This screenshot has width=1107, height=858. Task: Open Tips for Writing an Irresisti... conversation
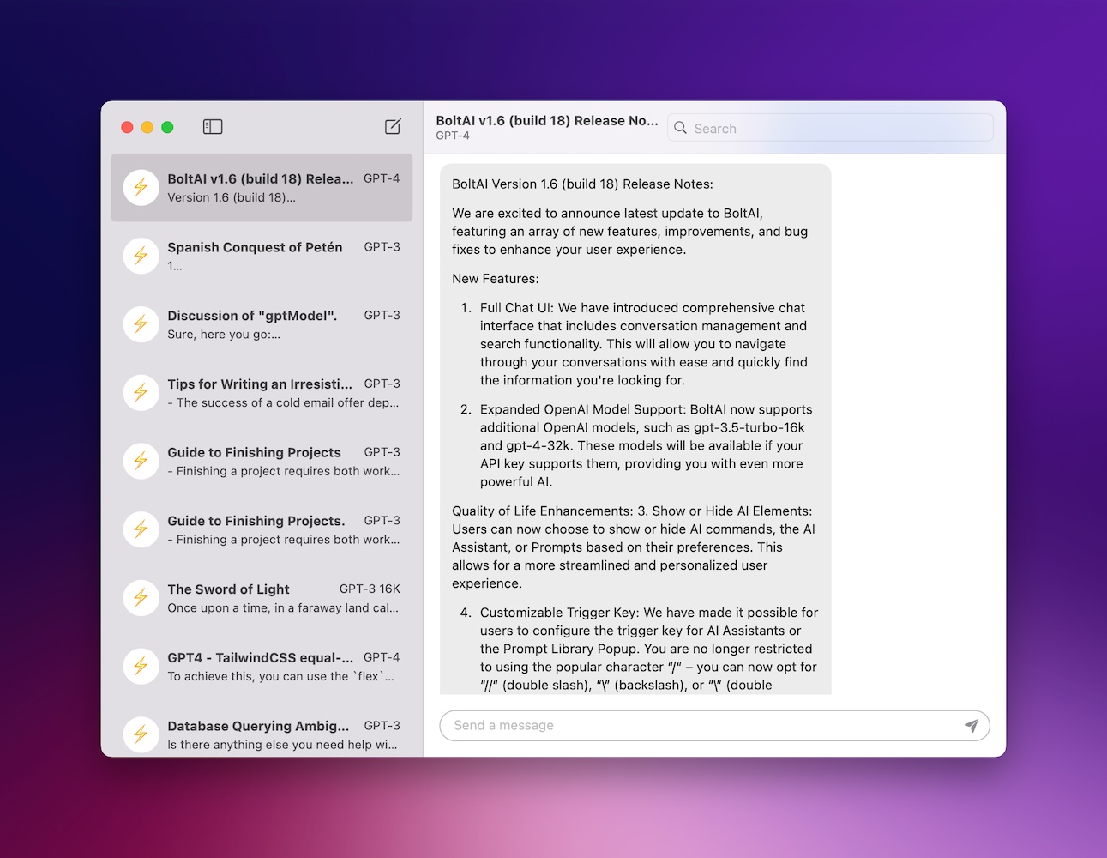tap(262, 392)
